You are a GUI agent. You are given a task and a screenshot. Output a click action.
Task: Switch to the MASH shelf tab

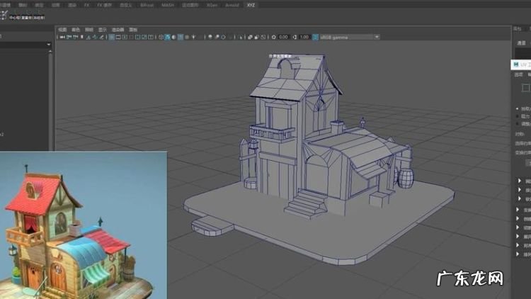[x=167, y=4]
